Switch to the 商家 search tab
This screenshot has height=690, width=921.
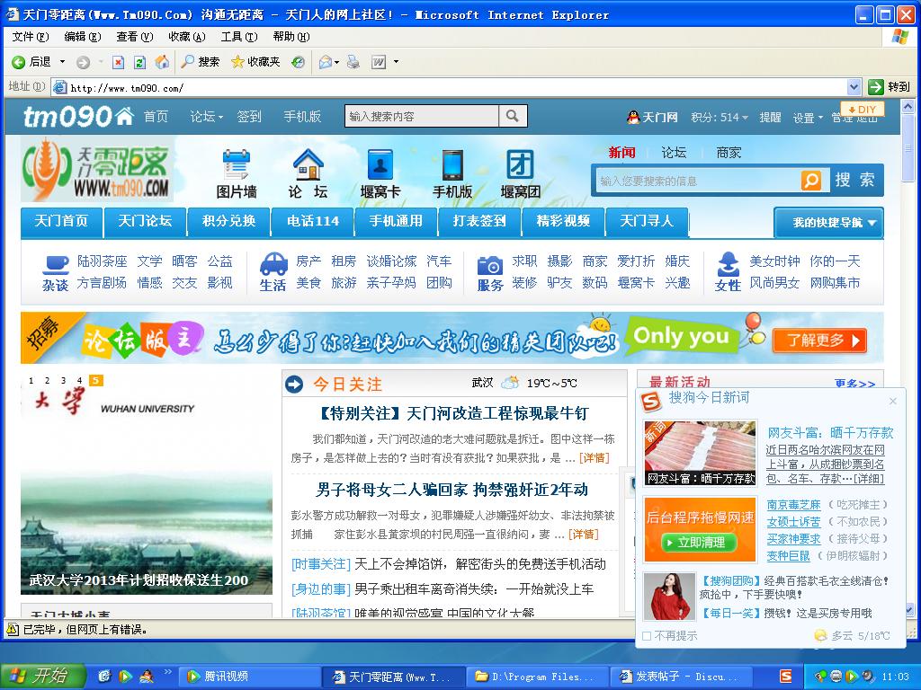click(x=729, y=153)
